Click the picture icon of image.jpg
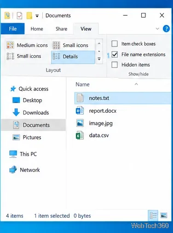 (80, 123)
